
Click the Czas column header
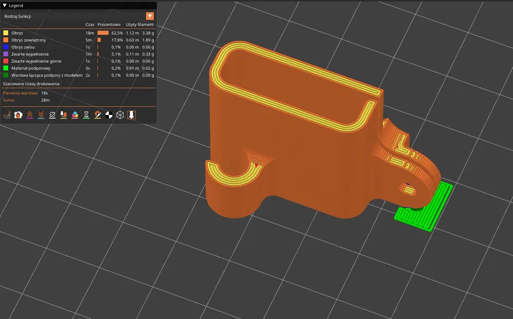90,24
